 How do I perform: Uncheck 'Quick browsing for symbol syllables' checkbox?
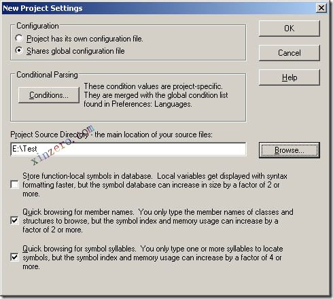15,258
